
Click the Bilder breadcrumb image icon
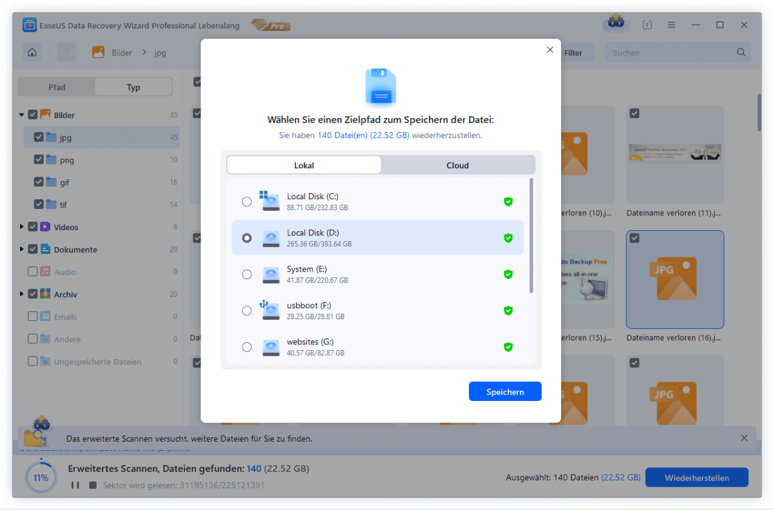coord(98,53)
